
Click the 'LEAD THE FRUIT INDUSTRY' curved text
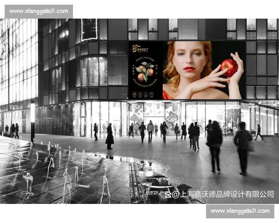145,84
